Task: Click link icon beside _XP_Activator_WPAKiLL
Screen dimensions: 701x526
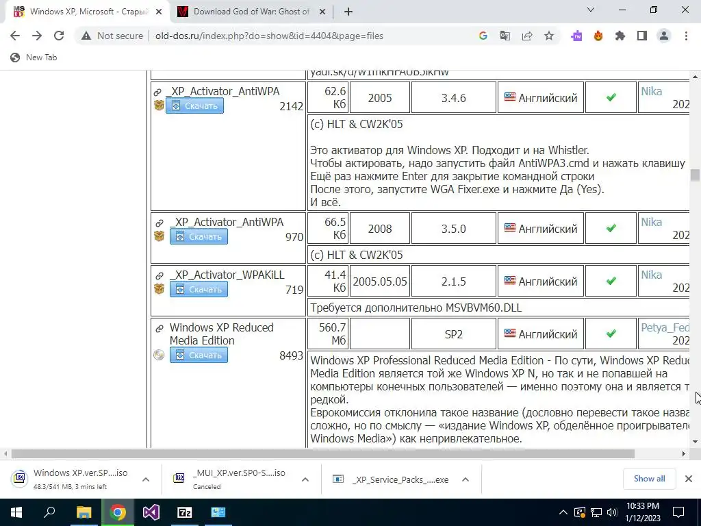Action: 159,275
